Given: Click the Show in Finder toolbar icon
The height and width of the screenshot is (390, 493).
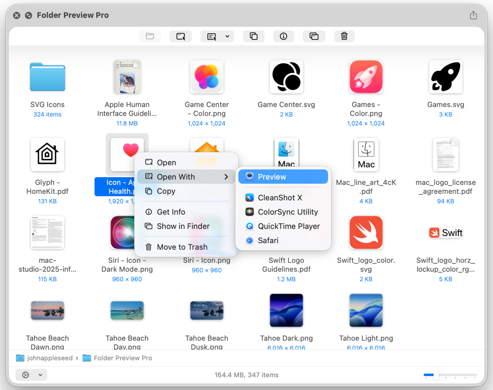Looking at the screenshot, I should [314, 36].
